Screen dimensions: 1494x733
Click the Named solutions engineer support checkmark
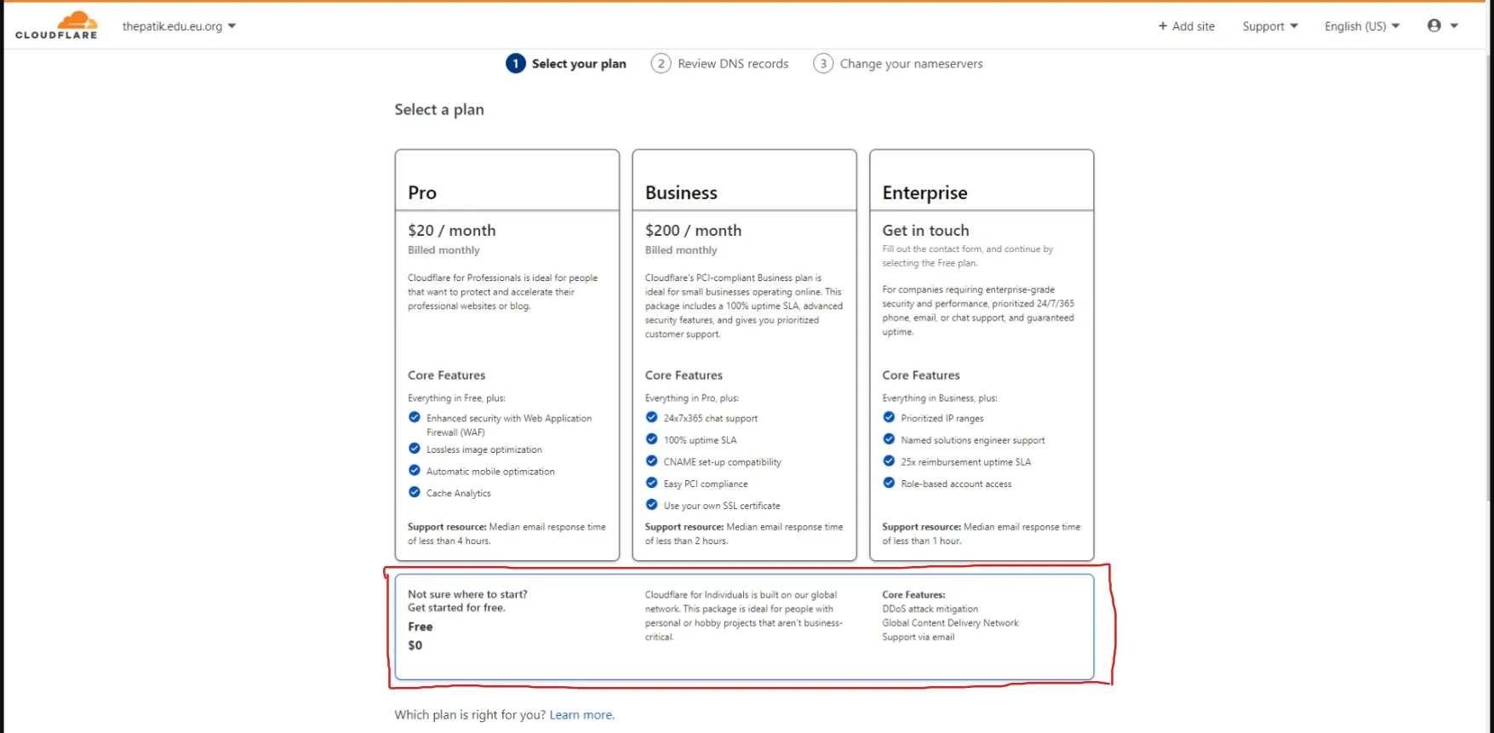pyautogui.click(x=889, y=439)
